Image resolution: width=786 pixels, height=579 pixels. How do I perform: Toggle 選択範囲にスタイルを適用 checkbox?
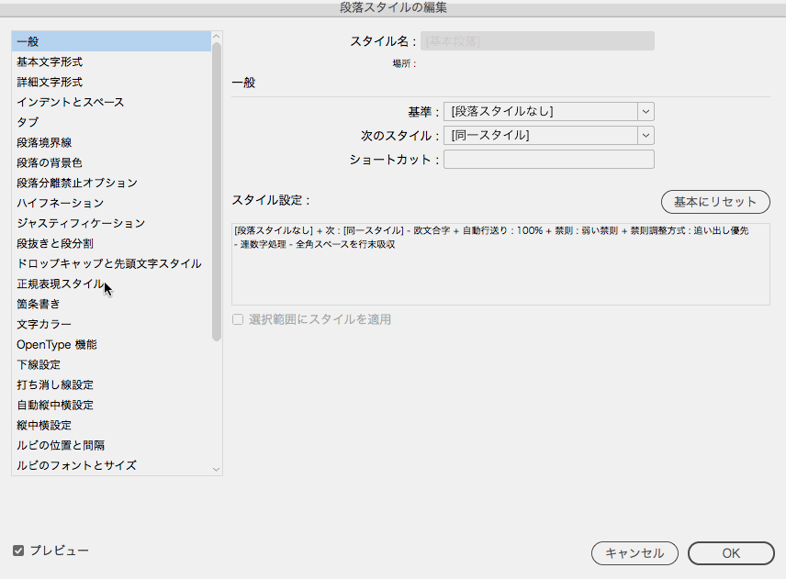(238, 319)
